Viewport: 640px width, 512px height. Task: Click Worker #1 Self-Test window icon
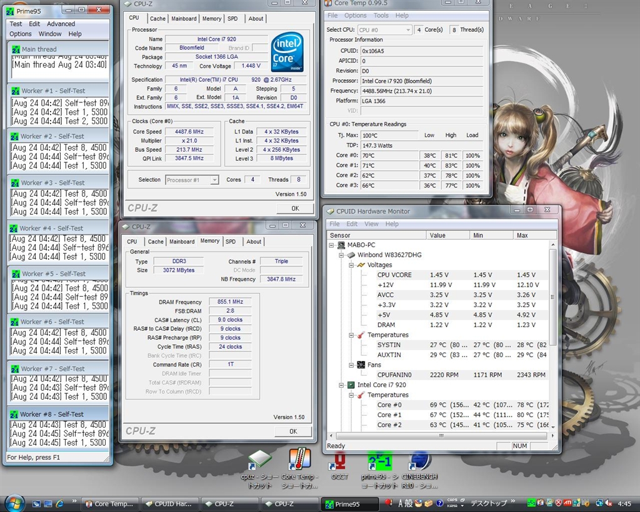15,91
